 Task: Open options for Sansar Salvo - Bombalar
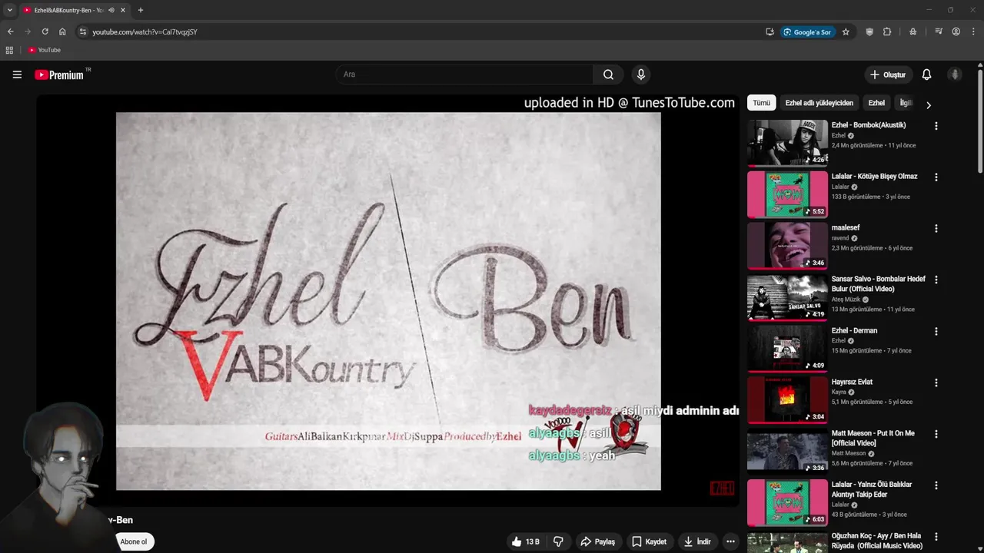(936, 280)
